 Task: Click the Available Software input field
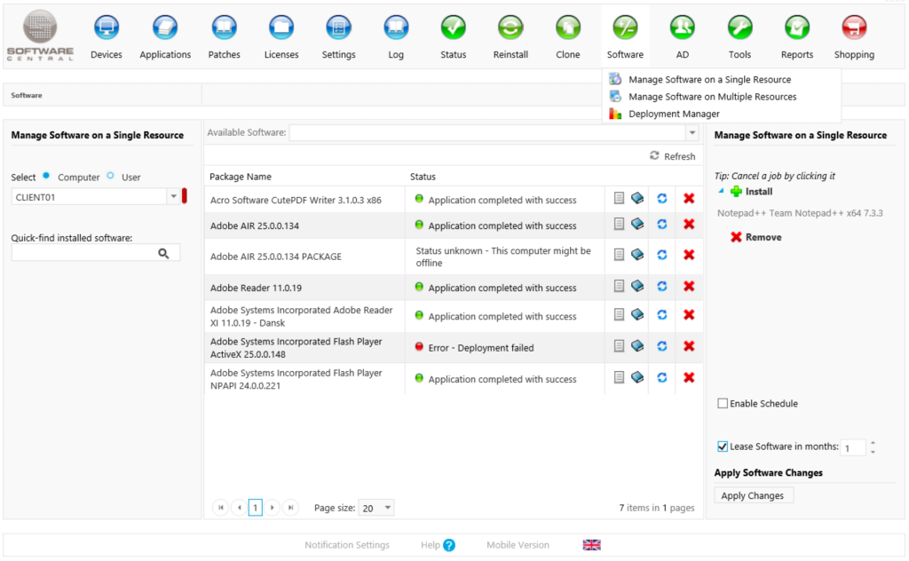coord(487,133)
